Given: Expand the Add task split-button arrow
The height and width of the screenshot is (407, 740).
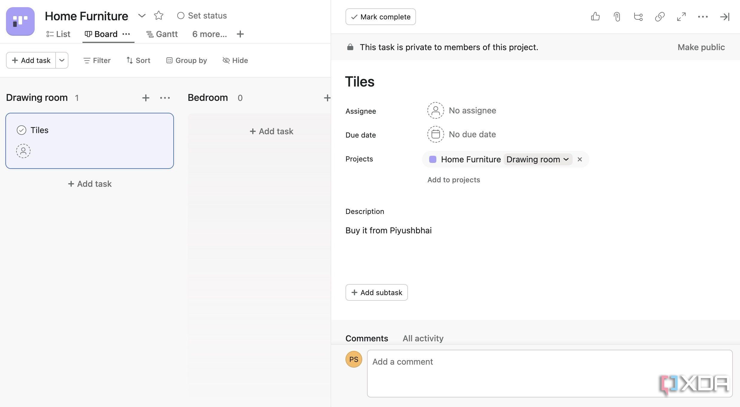Looking at the screenshot, I should [x=62, y=60].
